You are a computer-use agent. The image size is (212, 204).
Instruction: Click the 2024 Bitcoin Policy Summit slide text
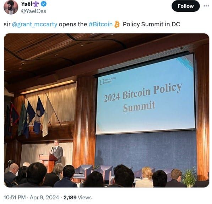143,97
